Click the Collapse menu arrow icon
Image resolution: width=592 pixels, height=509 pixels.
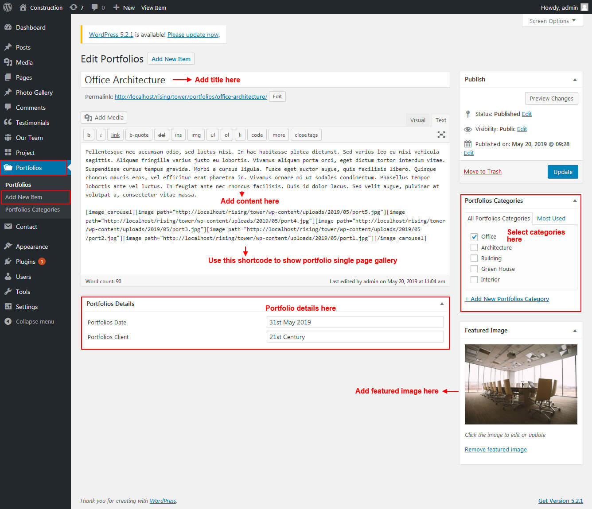tap(8, 322)
